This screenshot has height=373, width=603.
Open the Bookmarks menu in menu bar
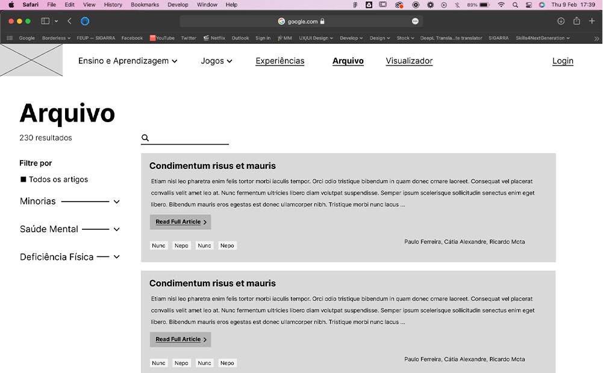pos(145,5)
